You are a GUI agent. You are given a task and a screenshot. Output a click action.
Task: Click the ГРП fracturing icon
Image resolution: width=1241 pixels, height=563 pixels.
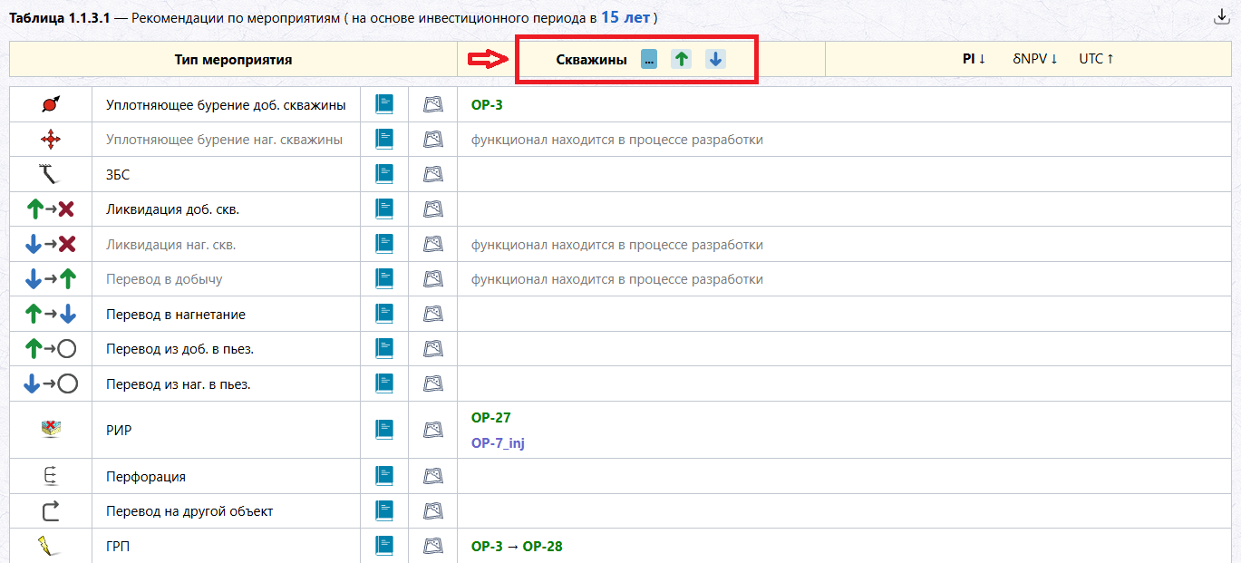49,547
